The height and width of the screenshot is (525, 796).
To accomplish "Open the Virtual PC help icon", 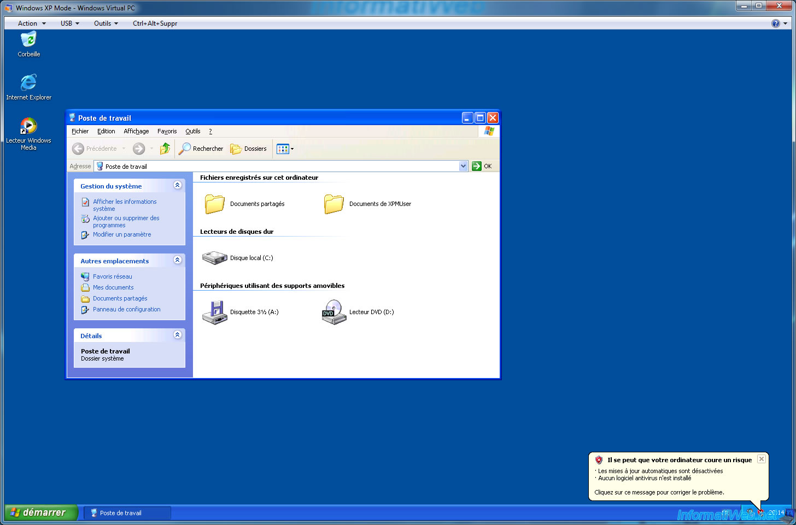I will (775, 23).
